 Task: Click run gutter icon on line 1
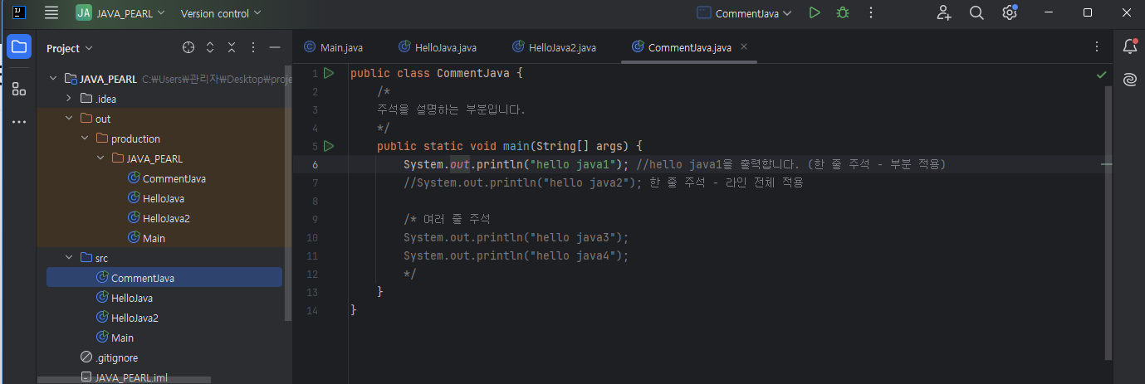coord(329,73)
